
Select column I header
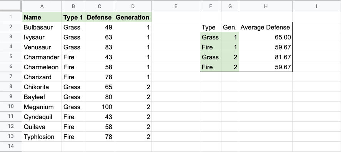(316, 6)
